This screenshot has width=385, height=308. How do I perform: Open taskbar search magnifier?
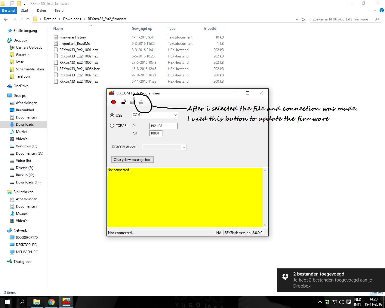(22, 302)
